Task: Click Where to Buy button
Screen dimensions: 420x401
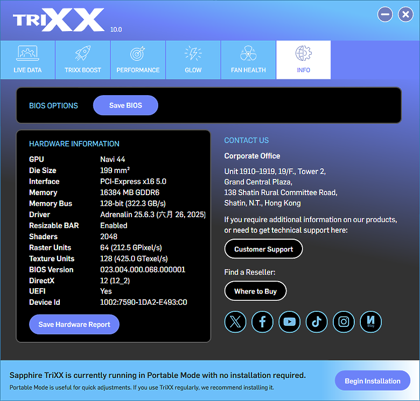Action: (x=255, y=291)
